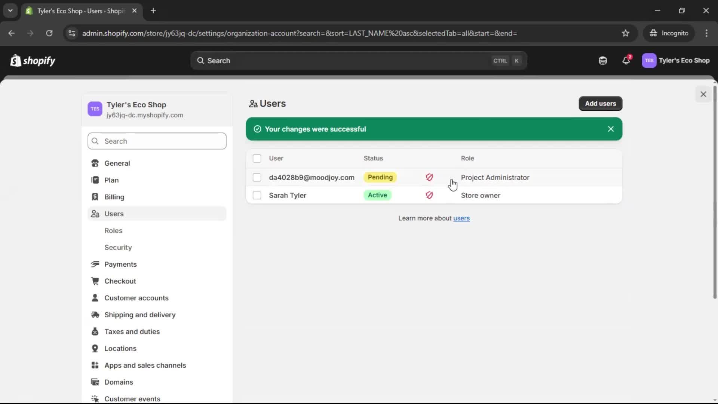
Task: Click the Shopify logo
Action: click(x=33, y=61)
